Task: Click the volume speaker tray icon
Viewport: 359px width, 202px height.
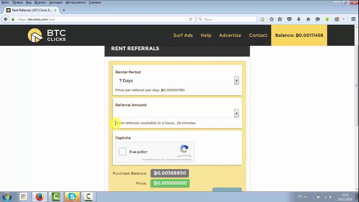Action: point(331,197)
